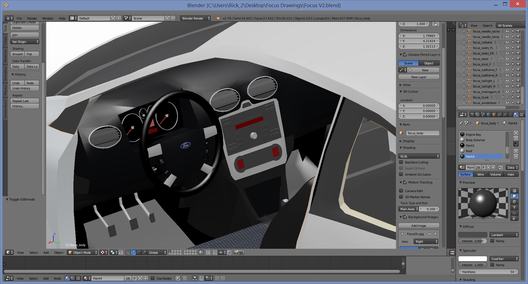This screenshot has width=528, height=284.
Task: Enable Ambient Occlusion checkbox
Action: [x=401, y=174]
